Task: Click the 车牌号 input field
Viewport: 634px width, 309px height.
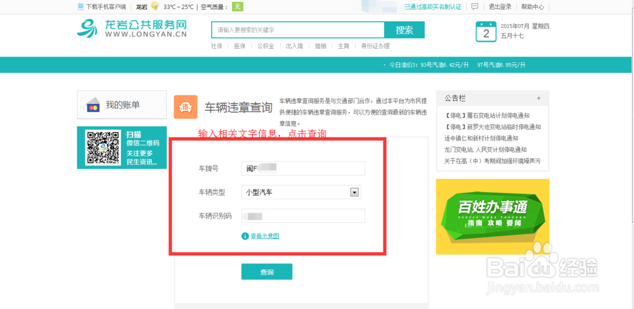Action: [x=303, y=169]
